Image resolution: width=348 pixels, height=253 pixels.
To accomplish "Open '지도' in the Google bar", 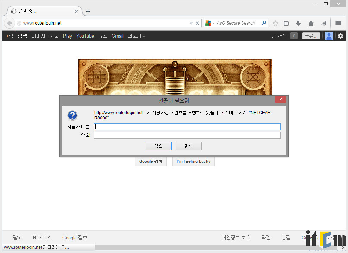I will tap(54, 36).
